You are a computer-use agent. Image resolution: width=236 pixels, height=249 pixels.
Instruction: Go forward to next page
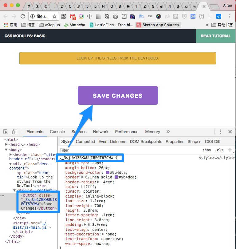(x=14, y=16)
